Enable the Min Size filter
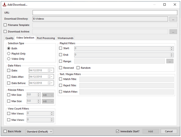This screenshot has height=137, width=181. tap(9, 95)
